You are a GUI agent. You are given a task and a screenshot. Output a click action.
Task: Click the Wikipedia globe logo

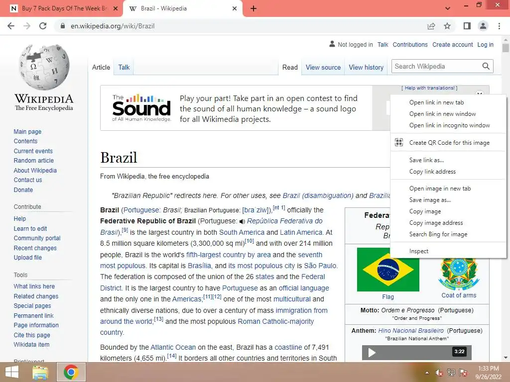(x=44, y=67)
